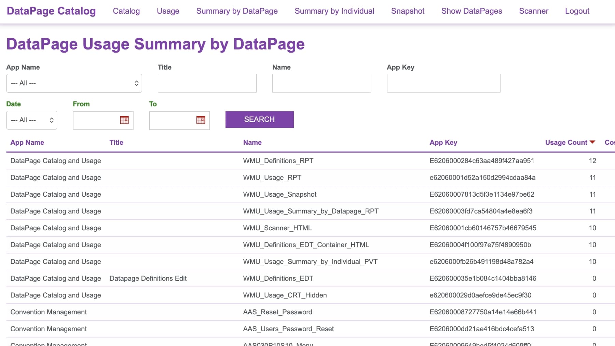Click app key E620600035e1b084c1404bba8146

pyautogui.click(x=483, y=278)
